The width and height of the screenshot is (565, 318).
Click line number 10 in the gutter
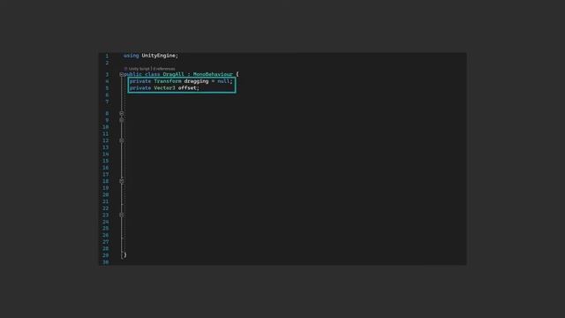pos(106,127)
